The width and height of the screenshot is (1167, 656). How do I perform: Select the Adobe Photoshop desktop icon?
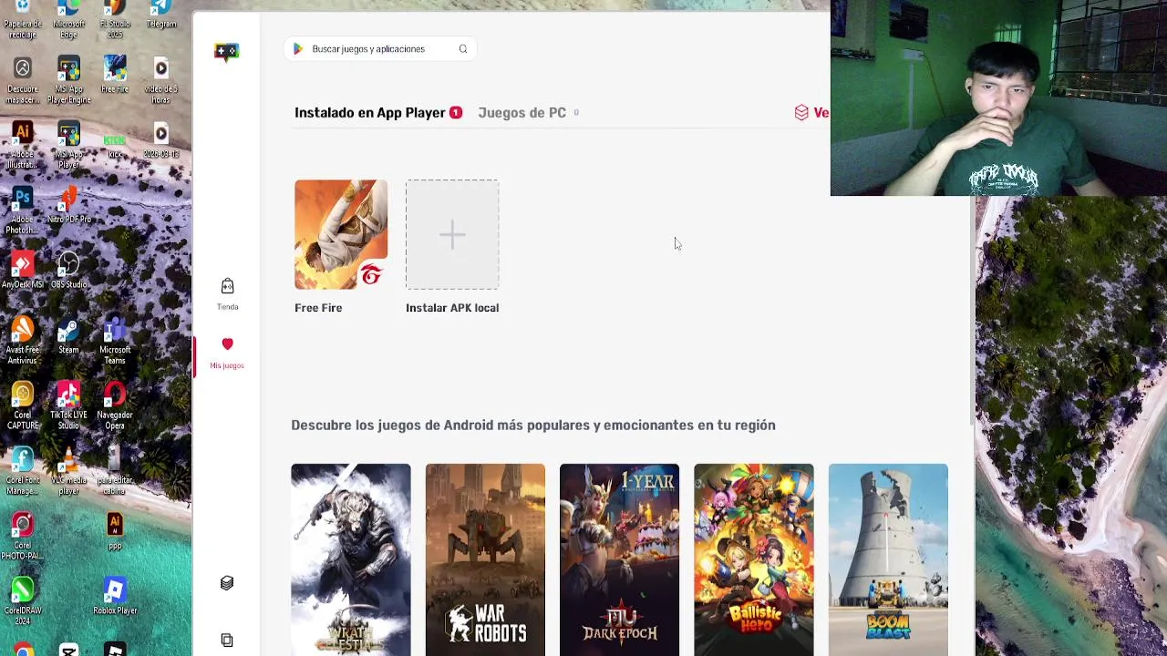pos(23,210)
